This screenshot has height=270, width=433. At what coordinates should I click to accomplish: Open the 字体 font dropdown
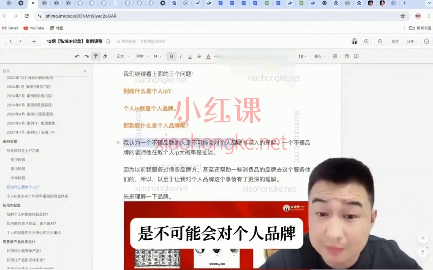click(x=142, y=56)
